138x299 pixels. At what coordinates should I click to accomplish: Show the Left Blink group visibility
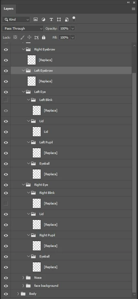pos(6,100)
